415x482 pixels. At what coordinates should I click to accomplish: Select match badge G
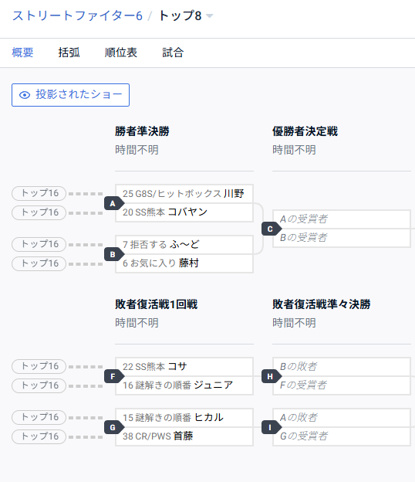pos(113,427)
